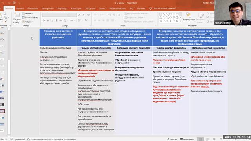Select the Format Painter brush icon
This screenshot has width=251, height=141.
coord(5,21)
